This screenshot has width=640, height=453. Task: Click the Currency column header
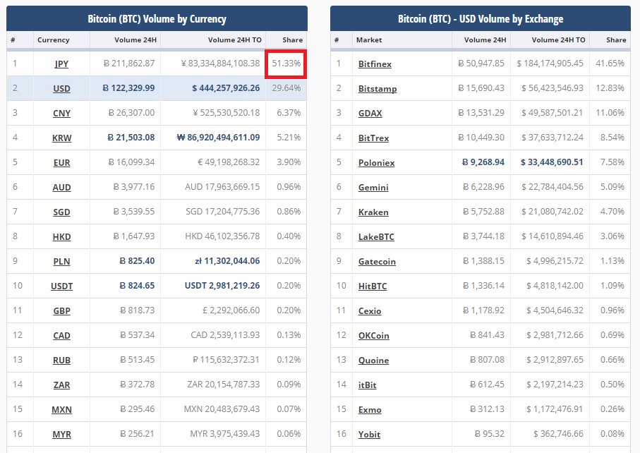pos(54,40)
